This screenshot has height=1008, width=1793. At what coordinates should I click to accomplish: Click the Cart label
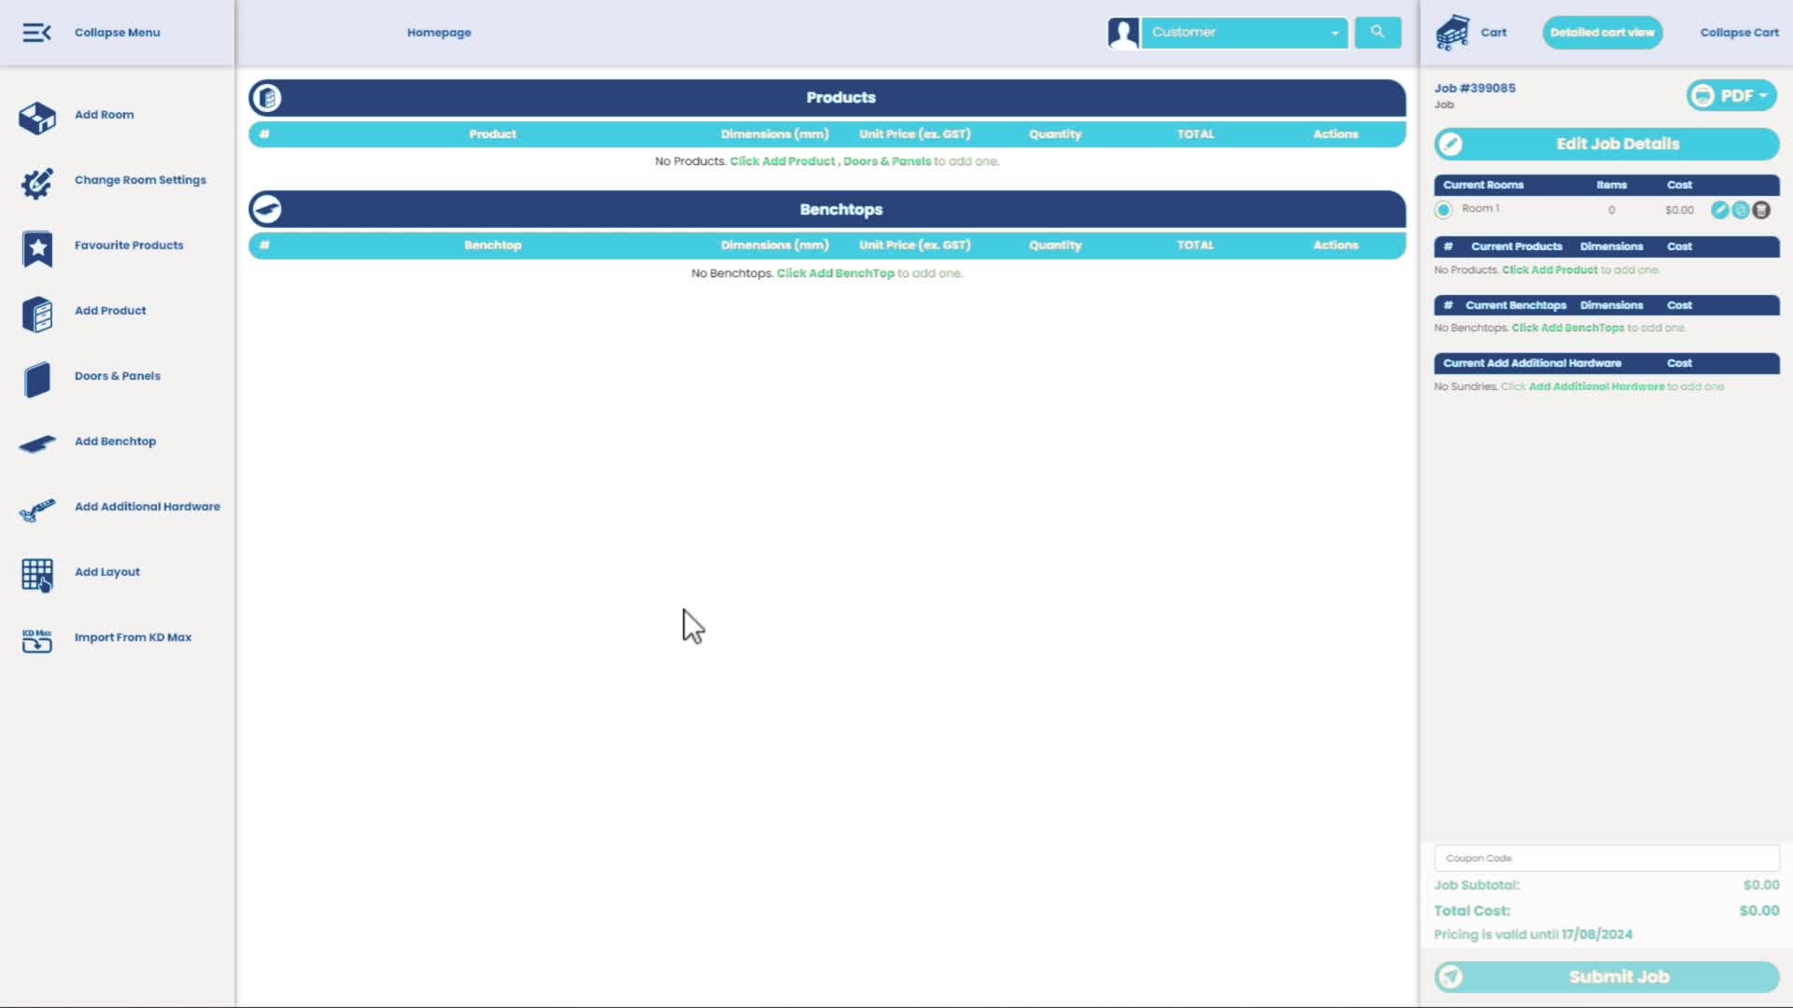[x=1493, y=33]
